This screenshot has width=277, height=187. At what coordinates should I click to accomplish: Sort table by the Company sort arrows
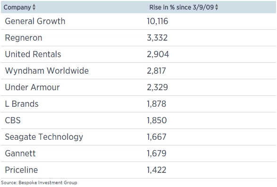(x=34, y=7)
